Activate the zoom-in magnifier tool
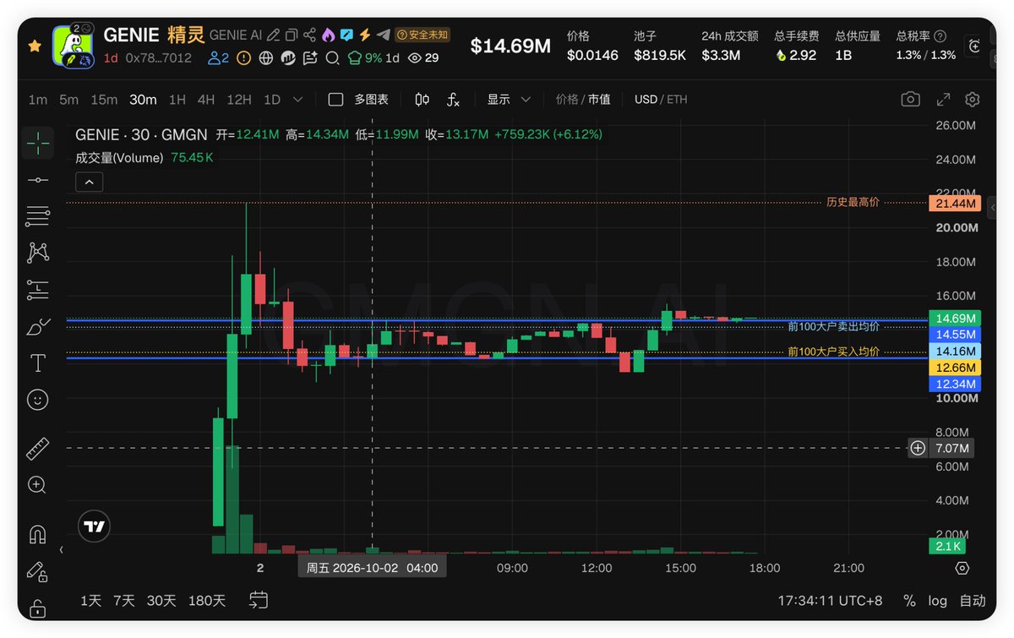The image size is (1014, 638). [x=38, y=485]
